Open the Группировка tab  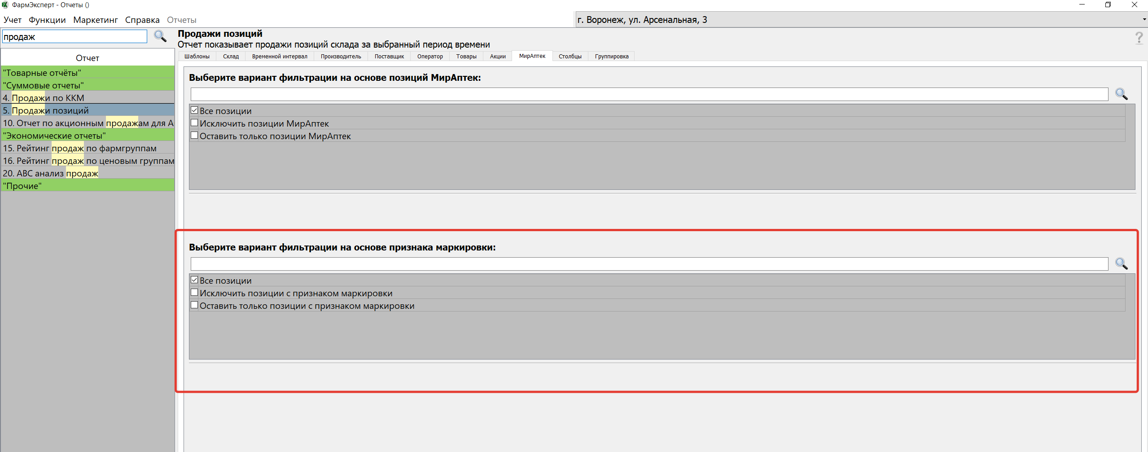[611, 57]
